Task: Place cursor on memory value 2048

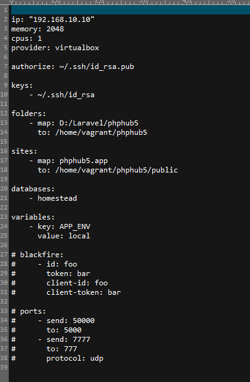Action: click(x=55, y=29)
